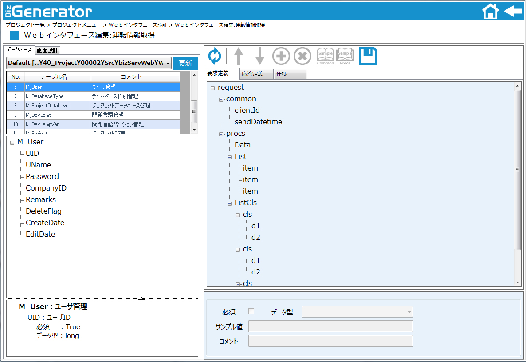Viewport: 526px width, 362px height.
Task: Click the プロジェクトデータベース管理 comment cell
Action: pos(136,106)
